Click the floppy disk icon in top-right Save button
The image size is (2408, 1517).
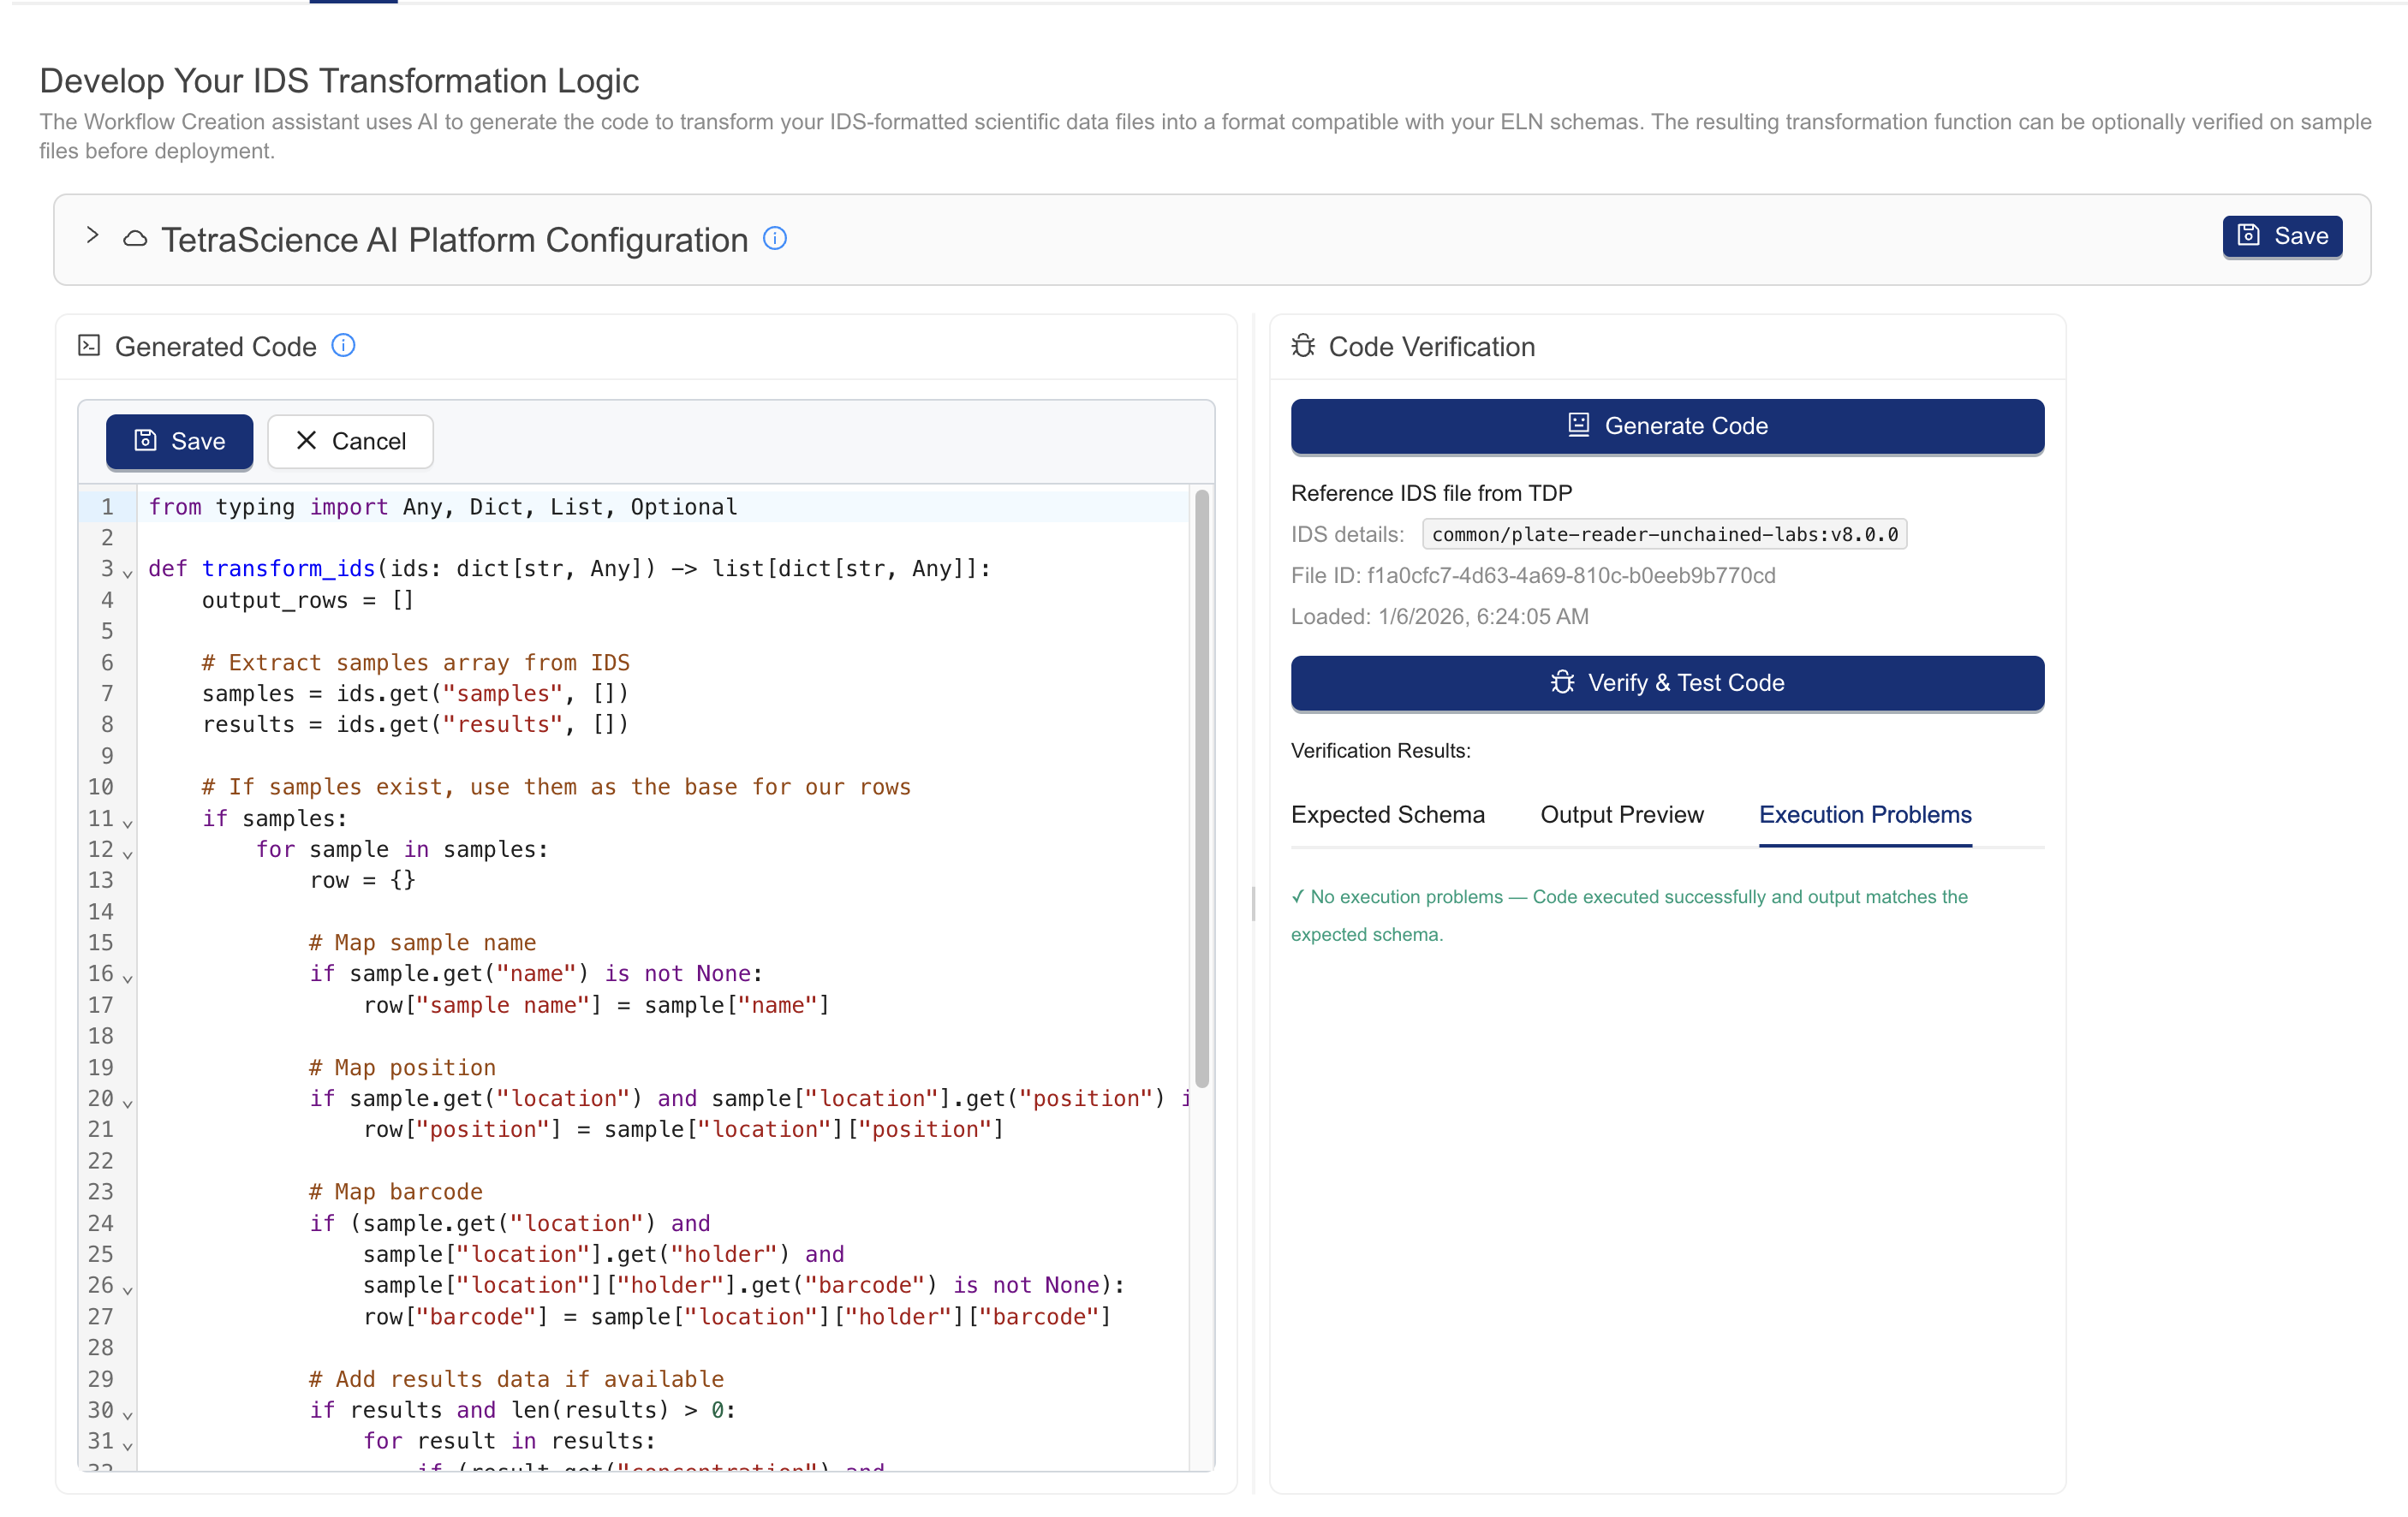pos(2248,235)
